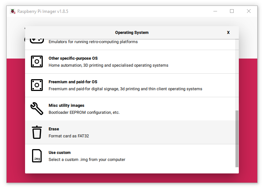The height and width of the screenshot is (190, 265).
Task: Click the scrollbar track above the thumb
Action: tap(237, 75)
